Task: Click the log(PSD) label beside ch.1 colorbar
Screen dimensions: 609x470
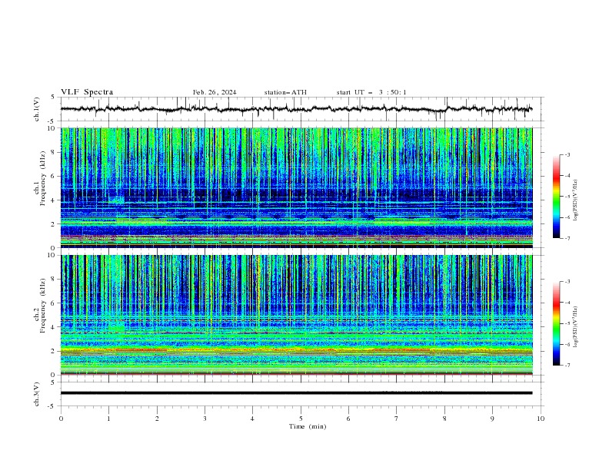Action: [x=576, y=200]
